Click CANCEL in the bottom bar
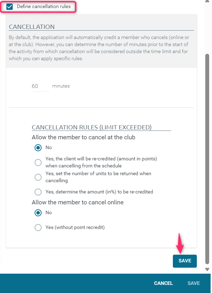This screenshot has width=212, height=293. [163, 283]
